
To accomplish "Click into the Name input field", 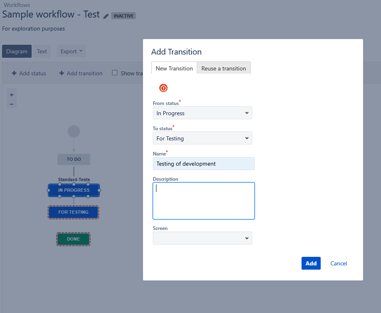I will point(204,164).
